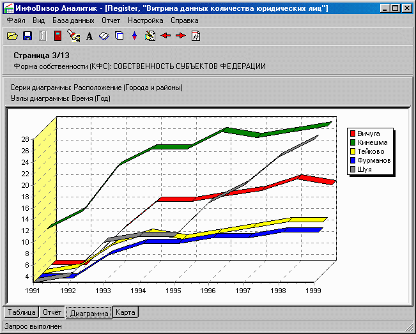
Task: Click the page number hash icon
Action: pyautogui.click(x=196, y=36)
